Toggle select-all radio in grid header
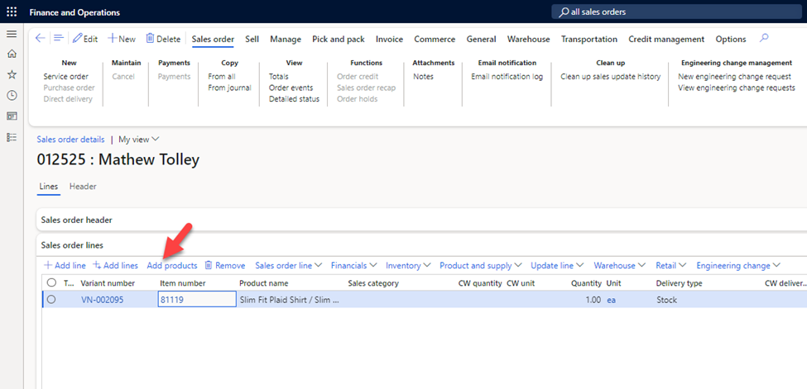 click(51, 282)
